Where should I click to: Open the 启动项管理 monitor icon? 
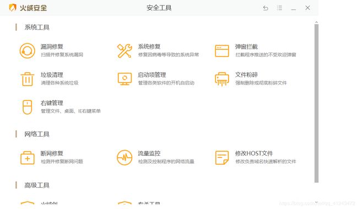124,79
